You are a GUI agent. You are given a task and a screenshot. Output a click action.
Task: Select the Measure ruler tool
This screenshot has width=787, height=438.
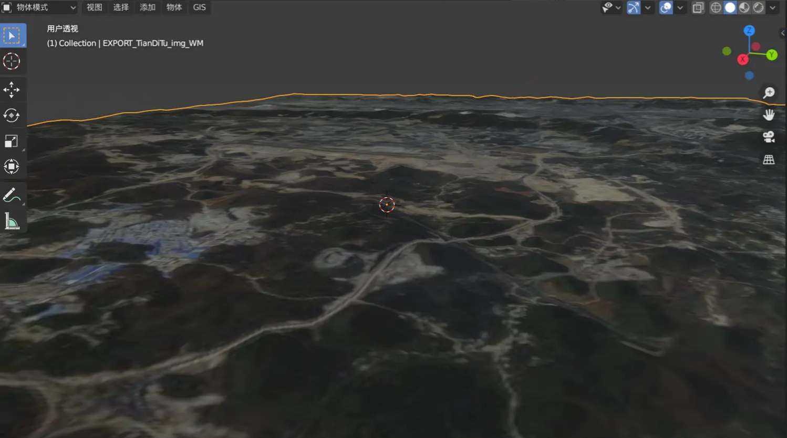coord(12,221)
